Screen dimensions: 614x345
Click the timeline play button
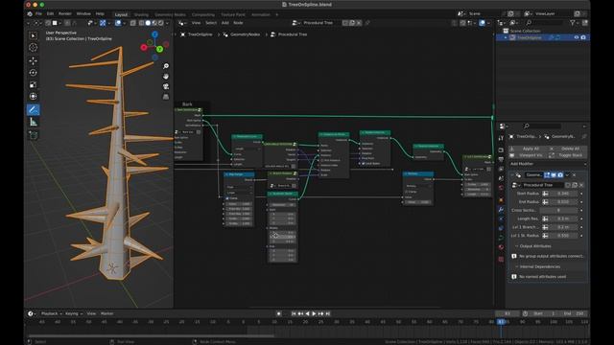314,313
